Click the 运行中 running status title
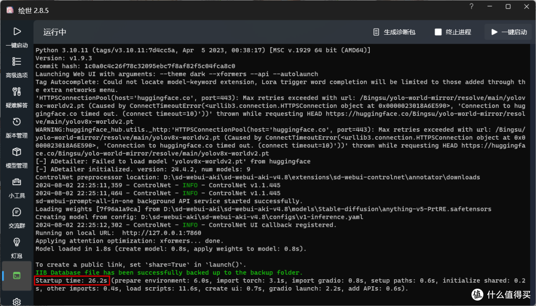Screen dimensions: 536x306 [55, 32]
